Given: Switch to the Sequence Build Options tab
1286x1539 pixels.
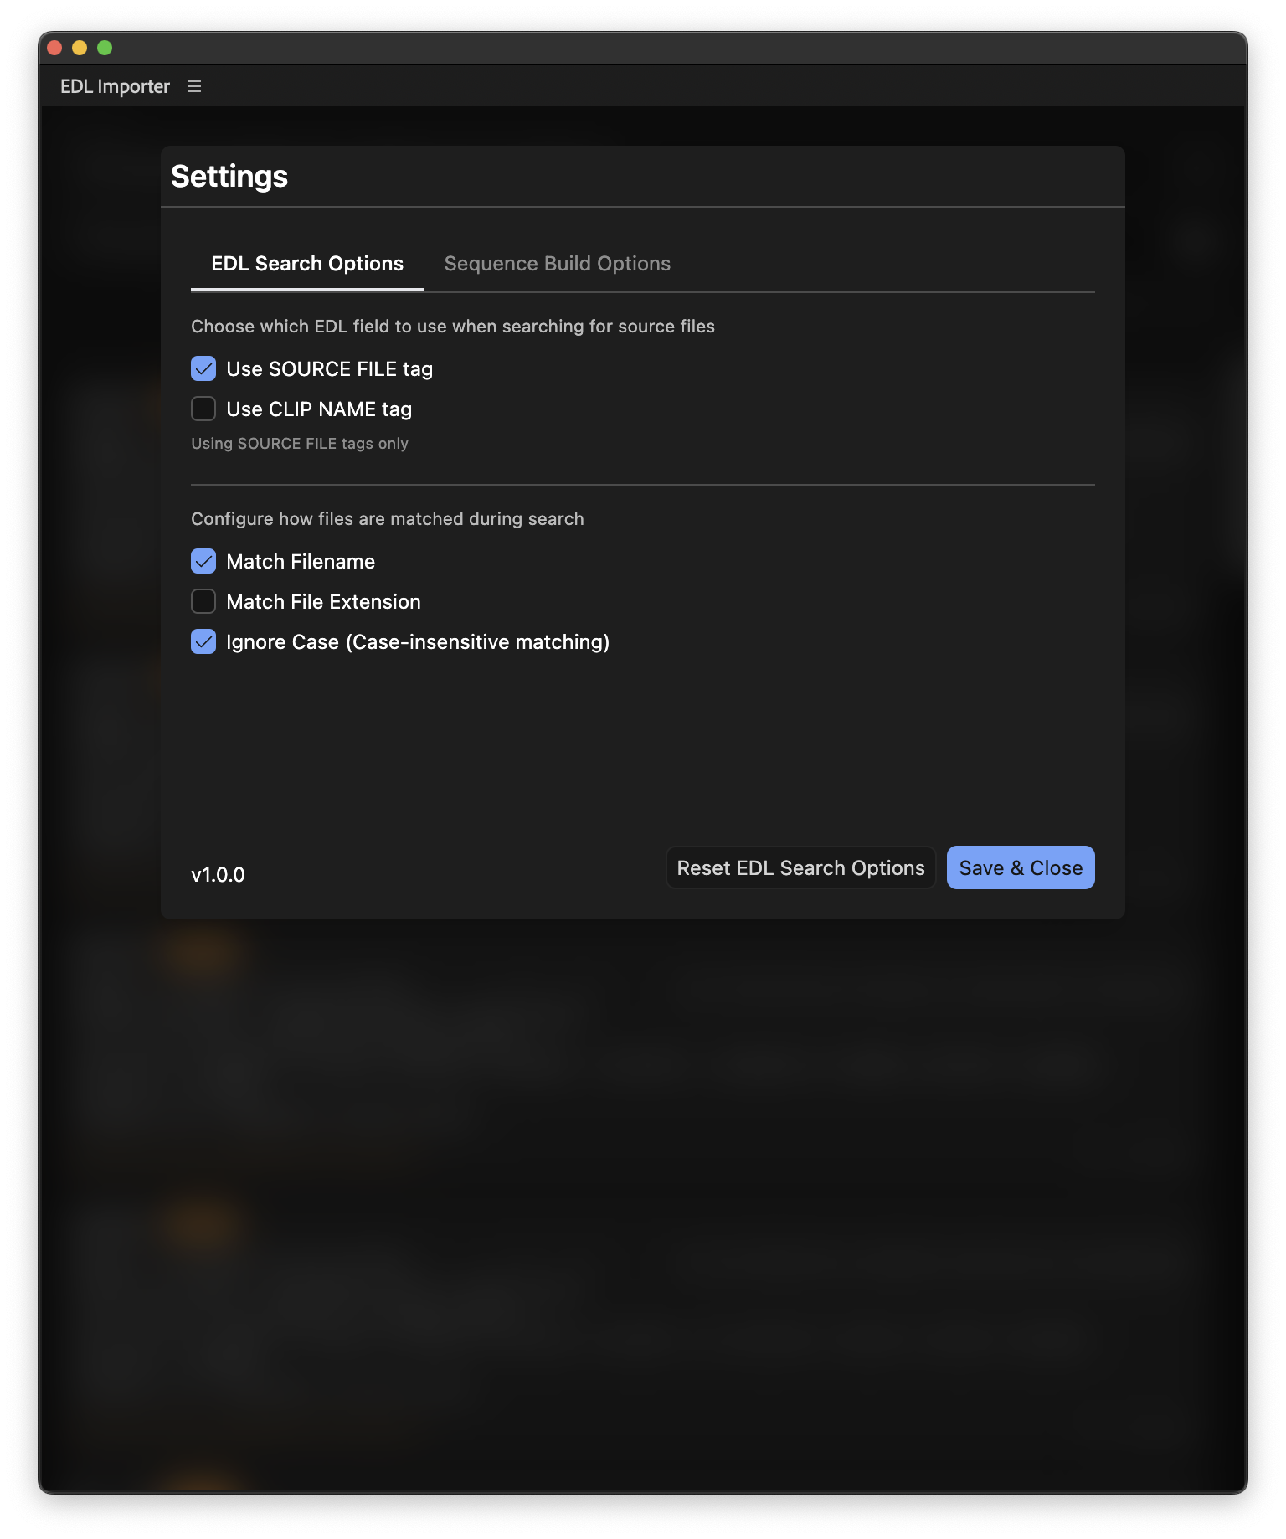Looking at the screenshot, I should 558,264.
